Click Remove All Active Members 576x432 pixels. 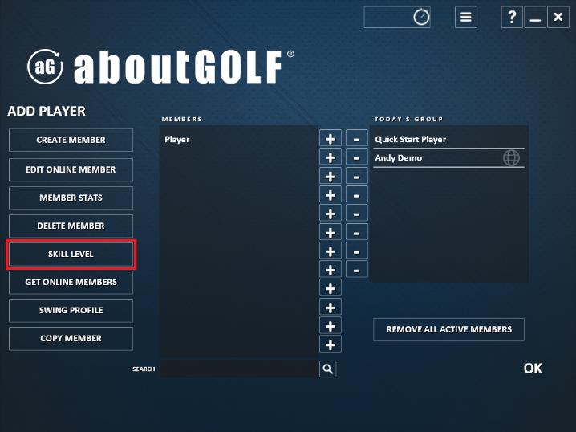448,329
